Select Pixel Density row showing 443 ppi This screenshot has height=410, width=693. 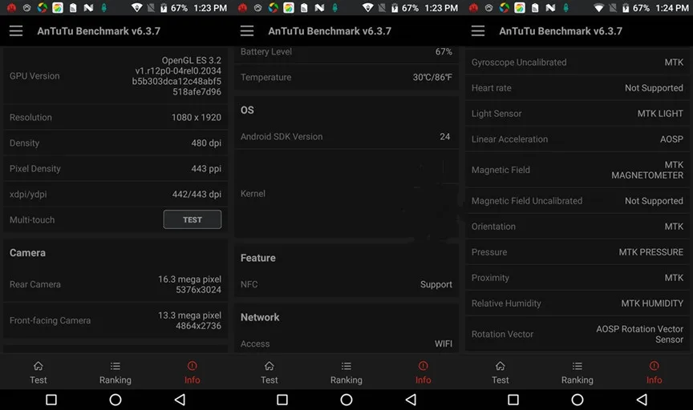click(x=115, y=169)
